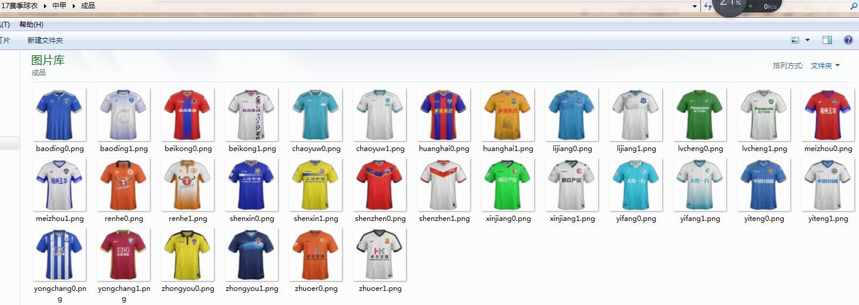Click the network speed overlay widget
The width and height of the screenshot is (859, 305).
(746, 6)
